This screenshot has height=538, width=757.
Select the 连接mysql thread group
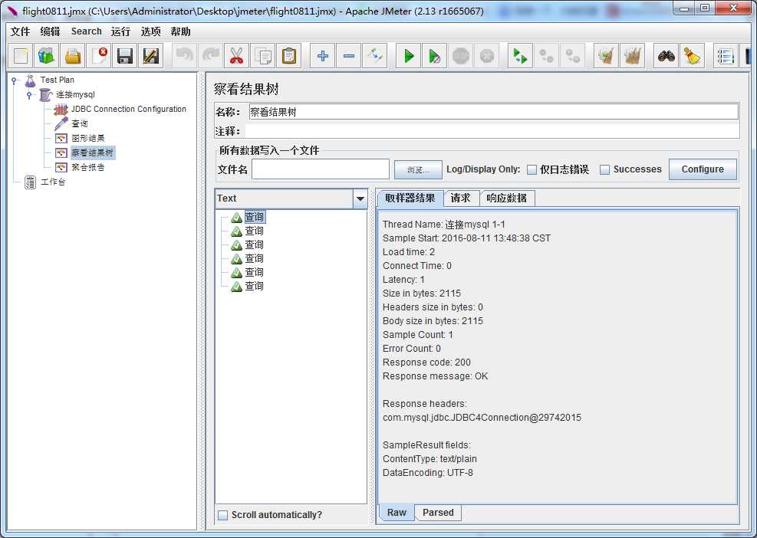(x=75, y=94)
